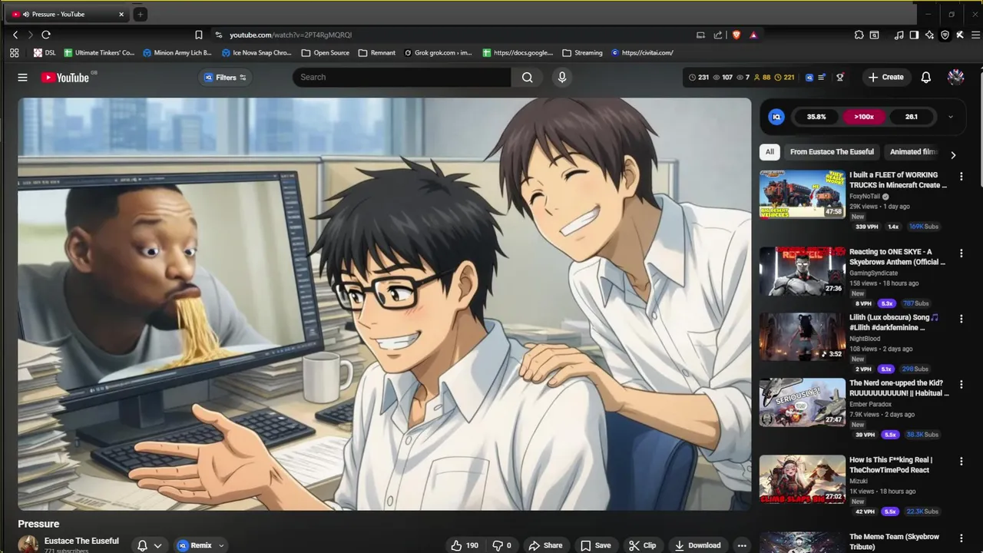This screenshot has height=553, width=983.
Task: Open the vidIQ list icon in stats bar
Action: (x=822, y=77)
